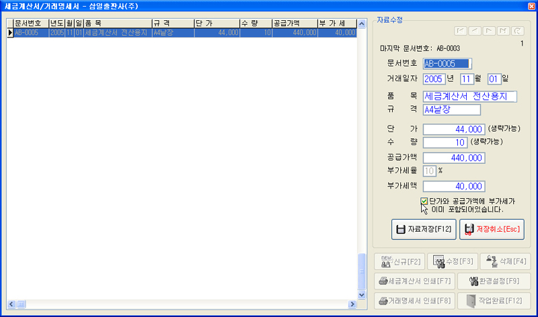Click the refresh records icon
Screen dimensions: 538x317
pyautogui.click(x=517, y=31)
